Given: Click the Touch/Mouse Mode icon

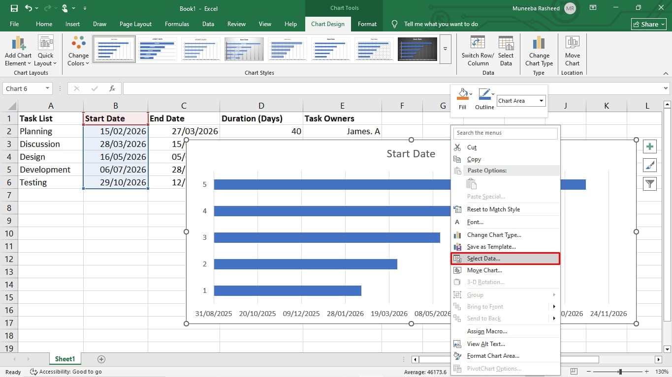Looking at the screenshot, I should tap(65, 8).
